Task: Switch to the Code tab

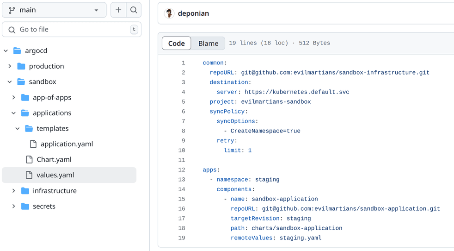Action: point(176,43)
